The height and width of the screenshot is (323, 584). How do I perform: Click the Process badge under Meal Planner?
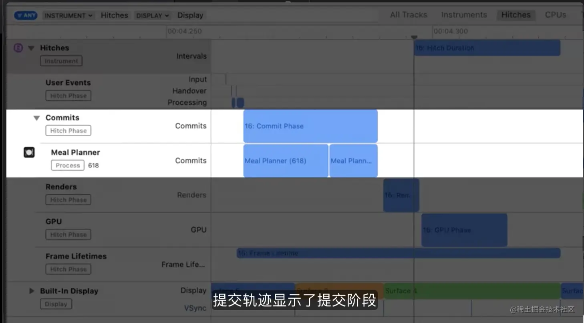click(x=68, y=165)
